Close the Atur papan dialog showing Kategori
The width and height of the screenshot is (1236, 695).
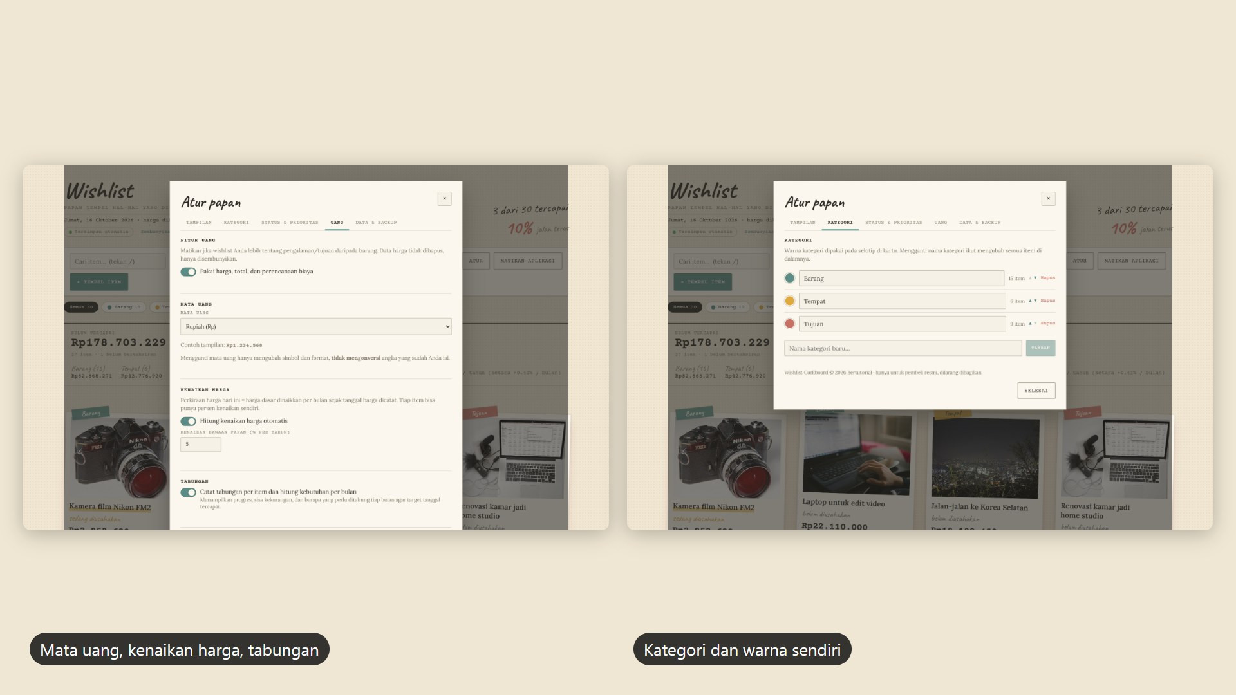(x=1048, y=199)
